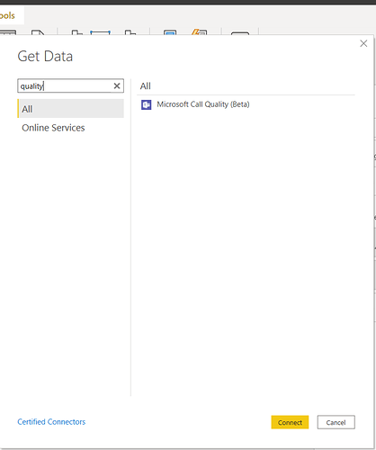Click the Microsoft Teams icon beside Call Quality

pos(146,104)
